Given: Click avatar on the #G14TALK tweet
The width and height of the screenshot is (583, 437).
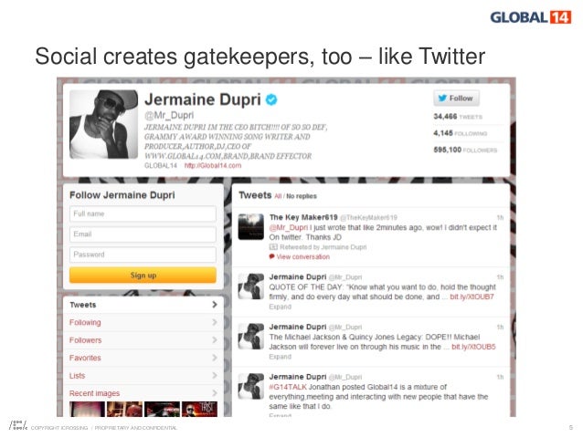Looking at the screenshot, I should click(251, 386).
